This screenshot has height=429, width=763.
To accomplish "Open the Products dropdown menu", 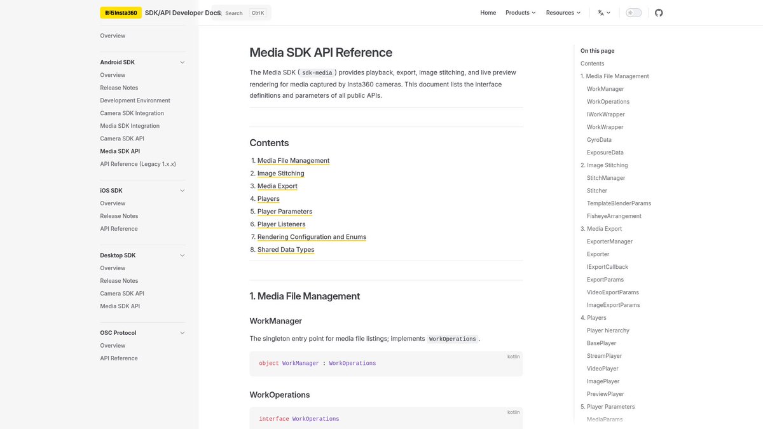I will click(x=521, y=13).
